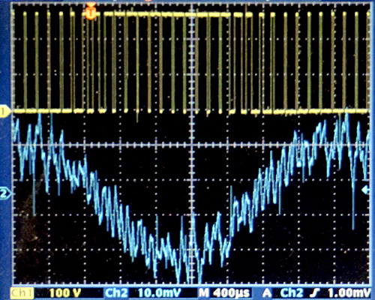375x300 pixels.
Task: Click the A trigger type indicator
Action: click(x=268, y=292)
